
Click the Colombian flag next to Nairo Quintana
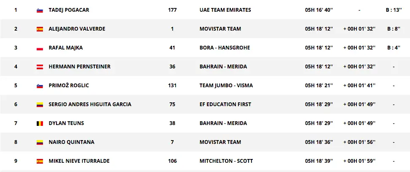(x=40, y=142)
